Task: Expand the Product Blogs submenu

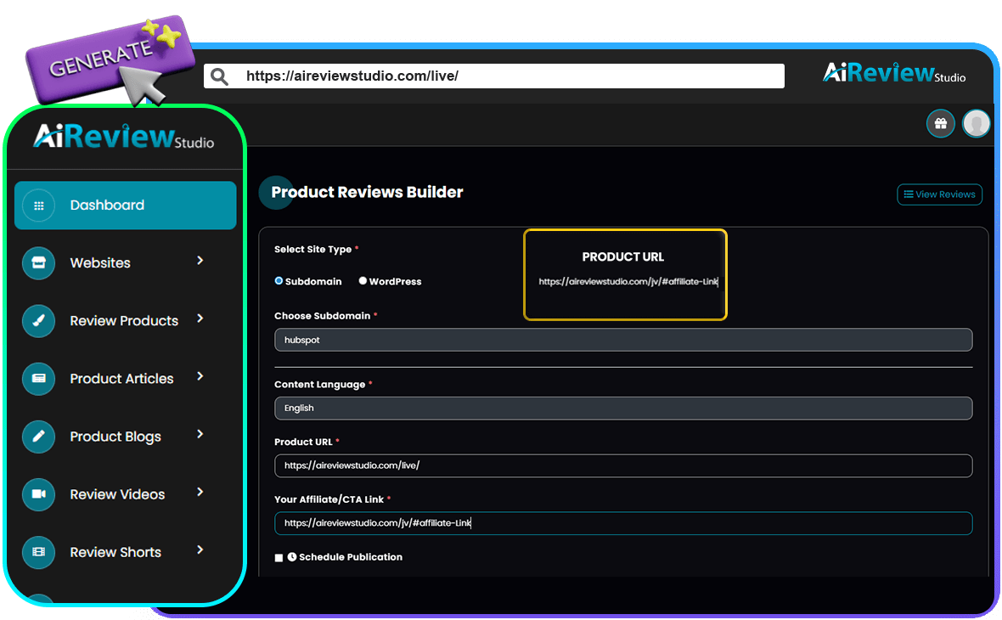Action: pos(200,435)
